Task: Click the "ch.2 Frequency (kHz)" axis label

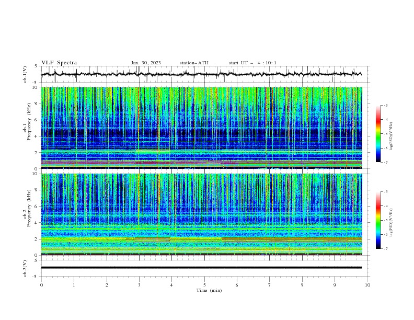Action: point(27,208)
